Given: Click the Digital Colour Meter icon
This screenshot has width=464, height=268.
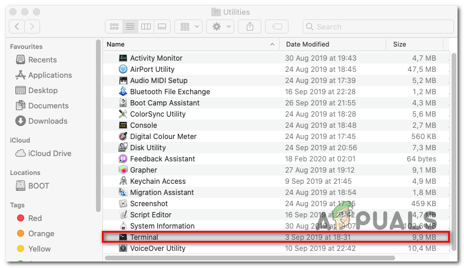Looking at the screenshot, I should [x=123, y=137].
